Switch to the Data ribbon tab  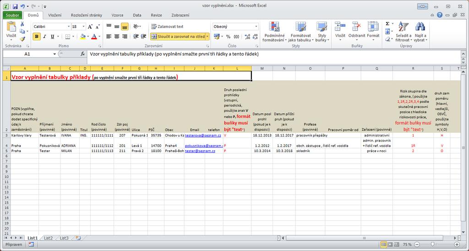(137, 15)
